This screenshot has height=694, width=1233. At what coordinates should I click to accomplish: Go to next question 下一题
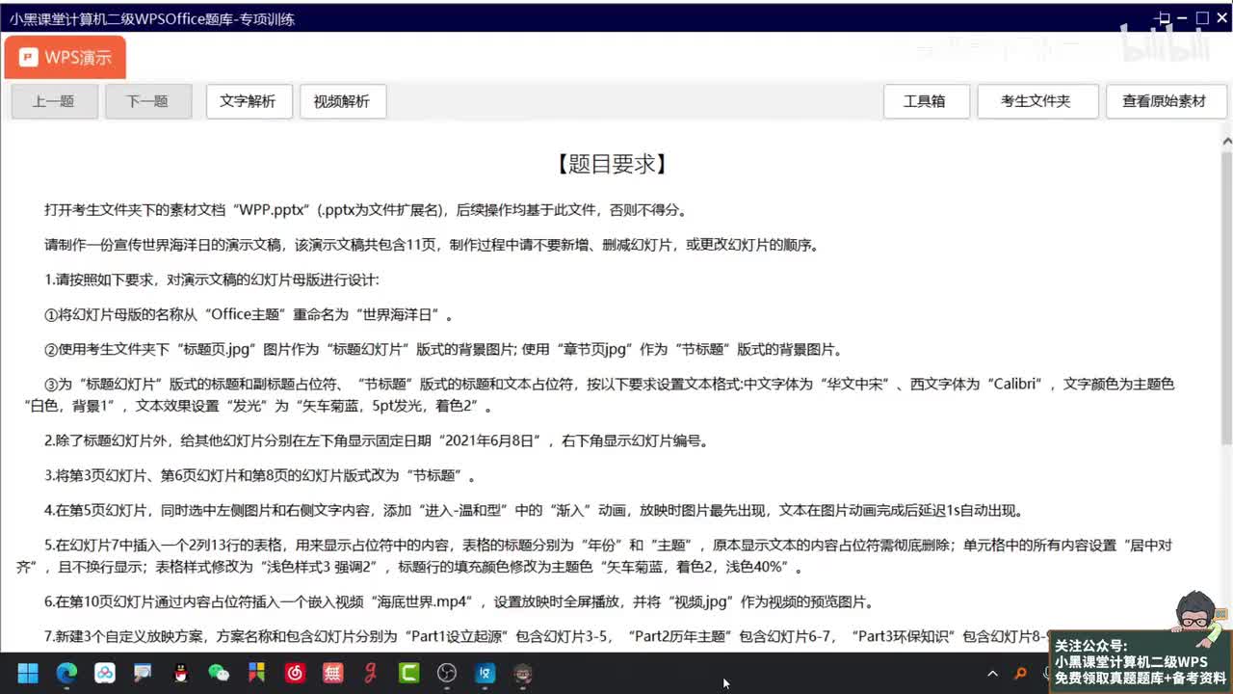coord(147,101)
